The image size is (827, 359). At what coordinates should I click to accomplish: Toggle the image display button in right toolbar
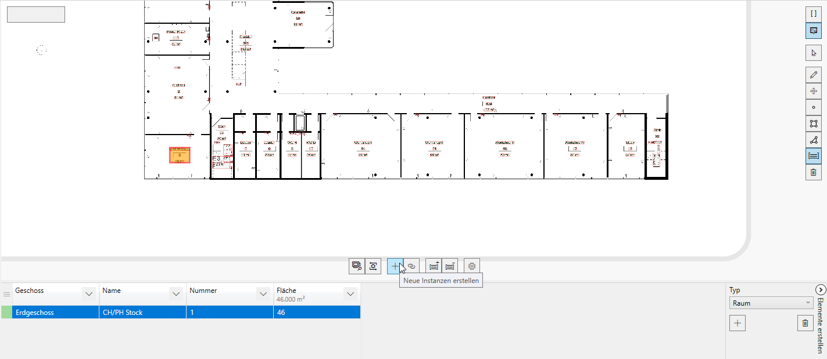point(813,31)
